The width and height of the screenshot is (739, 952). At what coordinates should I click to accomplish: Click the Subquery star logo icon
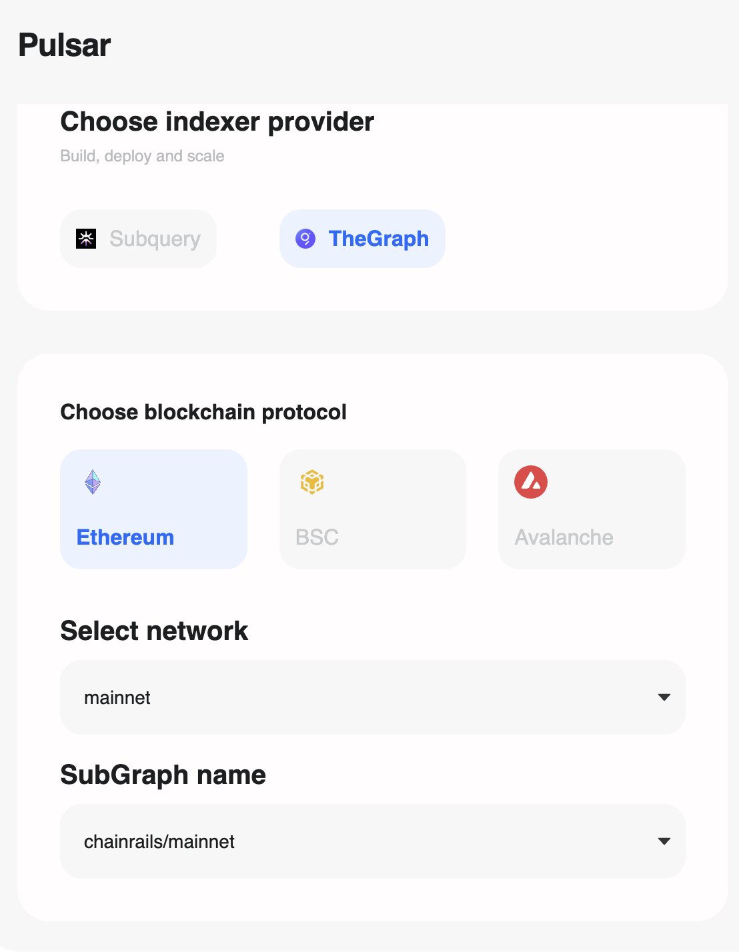coord(86,238)
